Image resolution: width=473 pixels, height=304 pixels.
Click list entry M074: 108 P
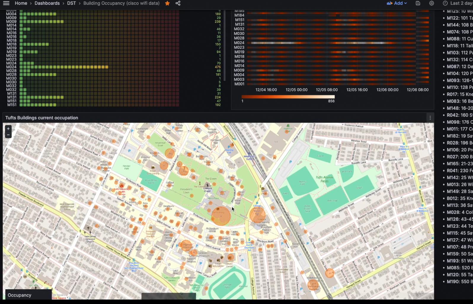[x=460, y=32]
